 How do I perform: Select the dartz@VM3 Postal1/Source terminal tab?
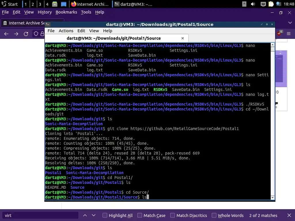click(x=114, y=38)
